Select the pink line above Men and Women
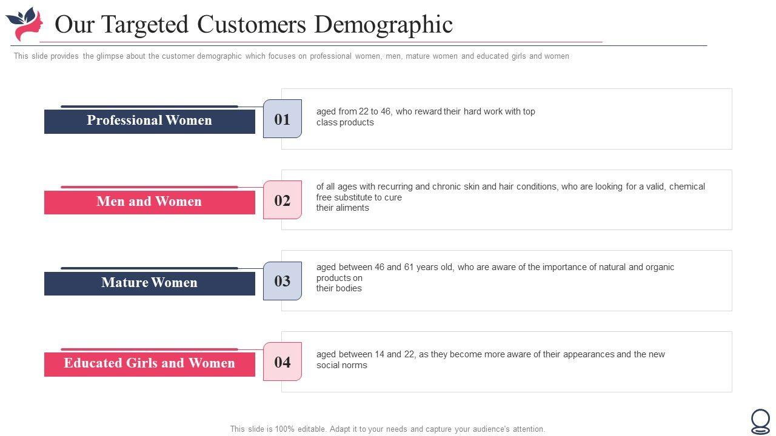This screenshot has width=776, height=436. point(149,187)
